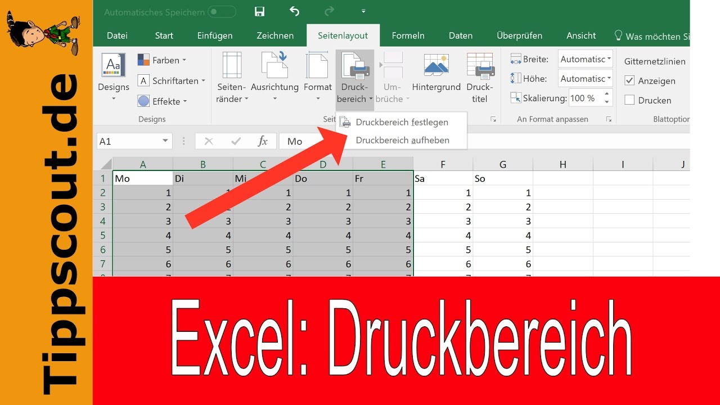The width and height of the screenshot is (720, 405).
Task: Open the Effekte dropdown
Action: click(162, 101)
